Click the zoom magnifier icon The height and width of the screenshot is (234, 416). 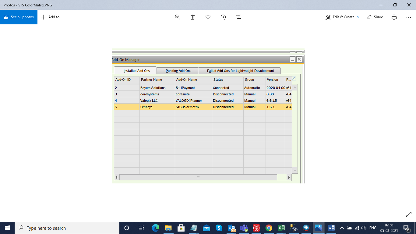point(178,17)
